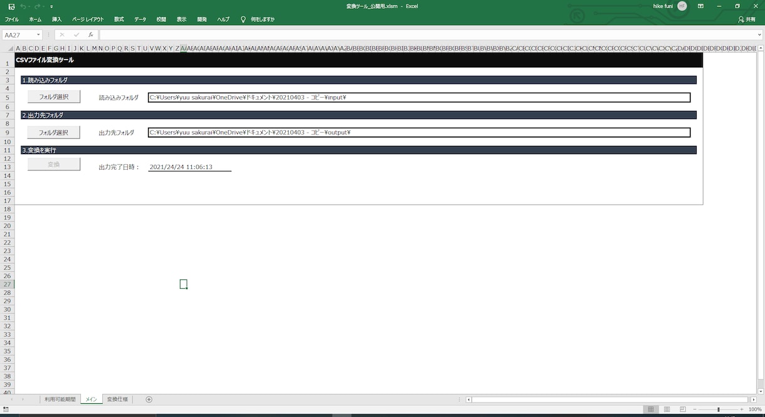Open the ファイル menu

pos(12,19)
